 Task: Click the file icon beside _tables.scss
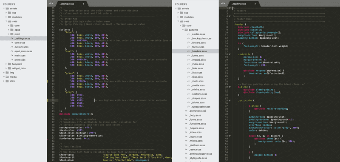click(x=188, y=102)
